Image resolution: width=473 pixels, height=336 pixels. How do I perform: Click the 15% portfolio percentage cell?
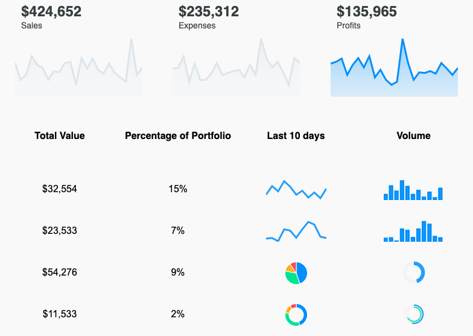pos(178,189)
